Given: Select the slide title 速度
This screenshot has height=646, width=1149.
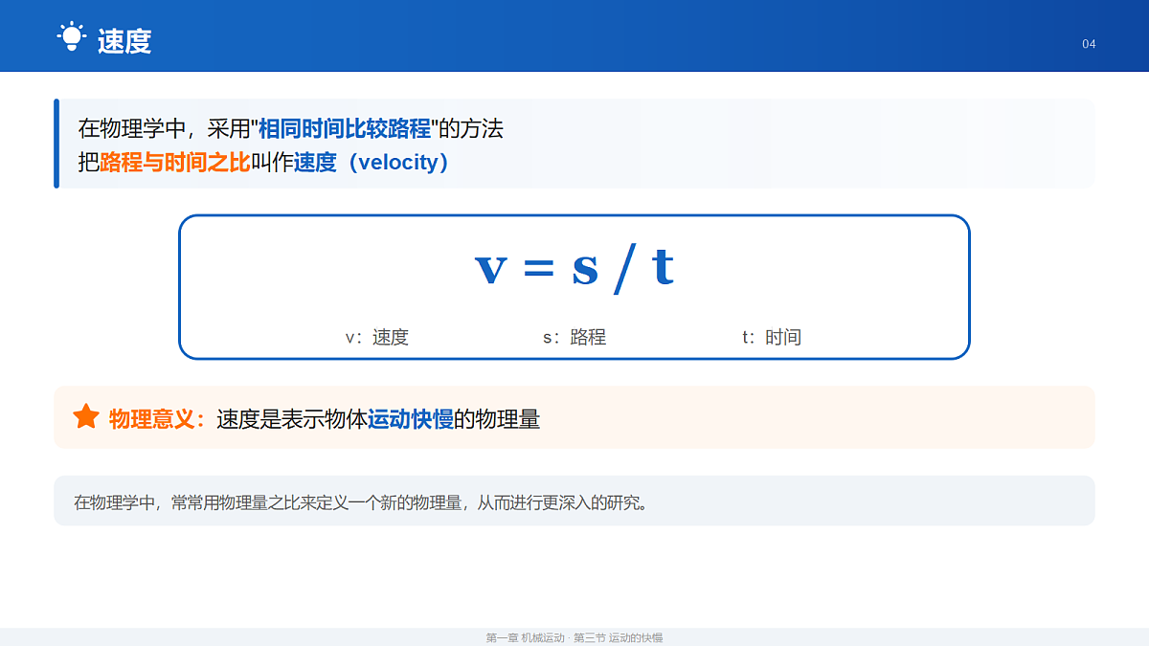Looking at the screenshot, I should pos(124,42).
